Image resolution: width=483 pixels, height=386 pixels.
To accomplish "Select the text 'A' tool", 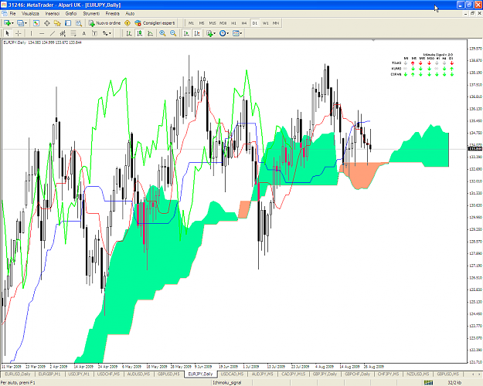I will click(x=83, y=33).
